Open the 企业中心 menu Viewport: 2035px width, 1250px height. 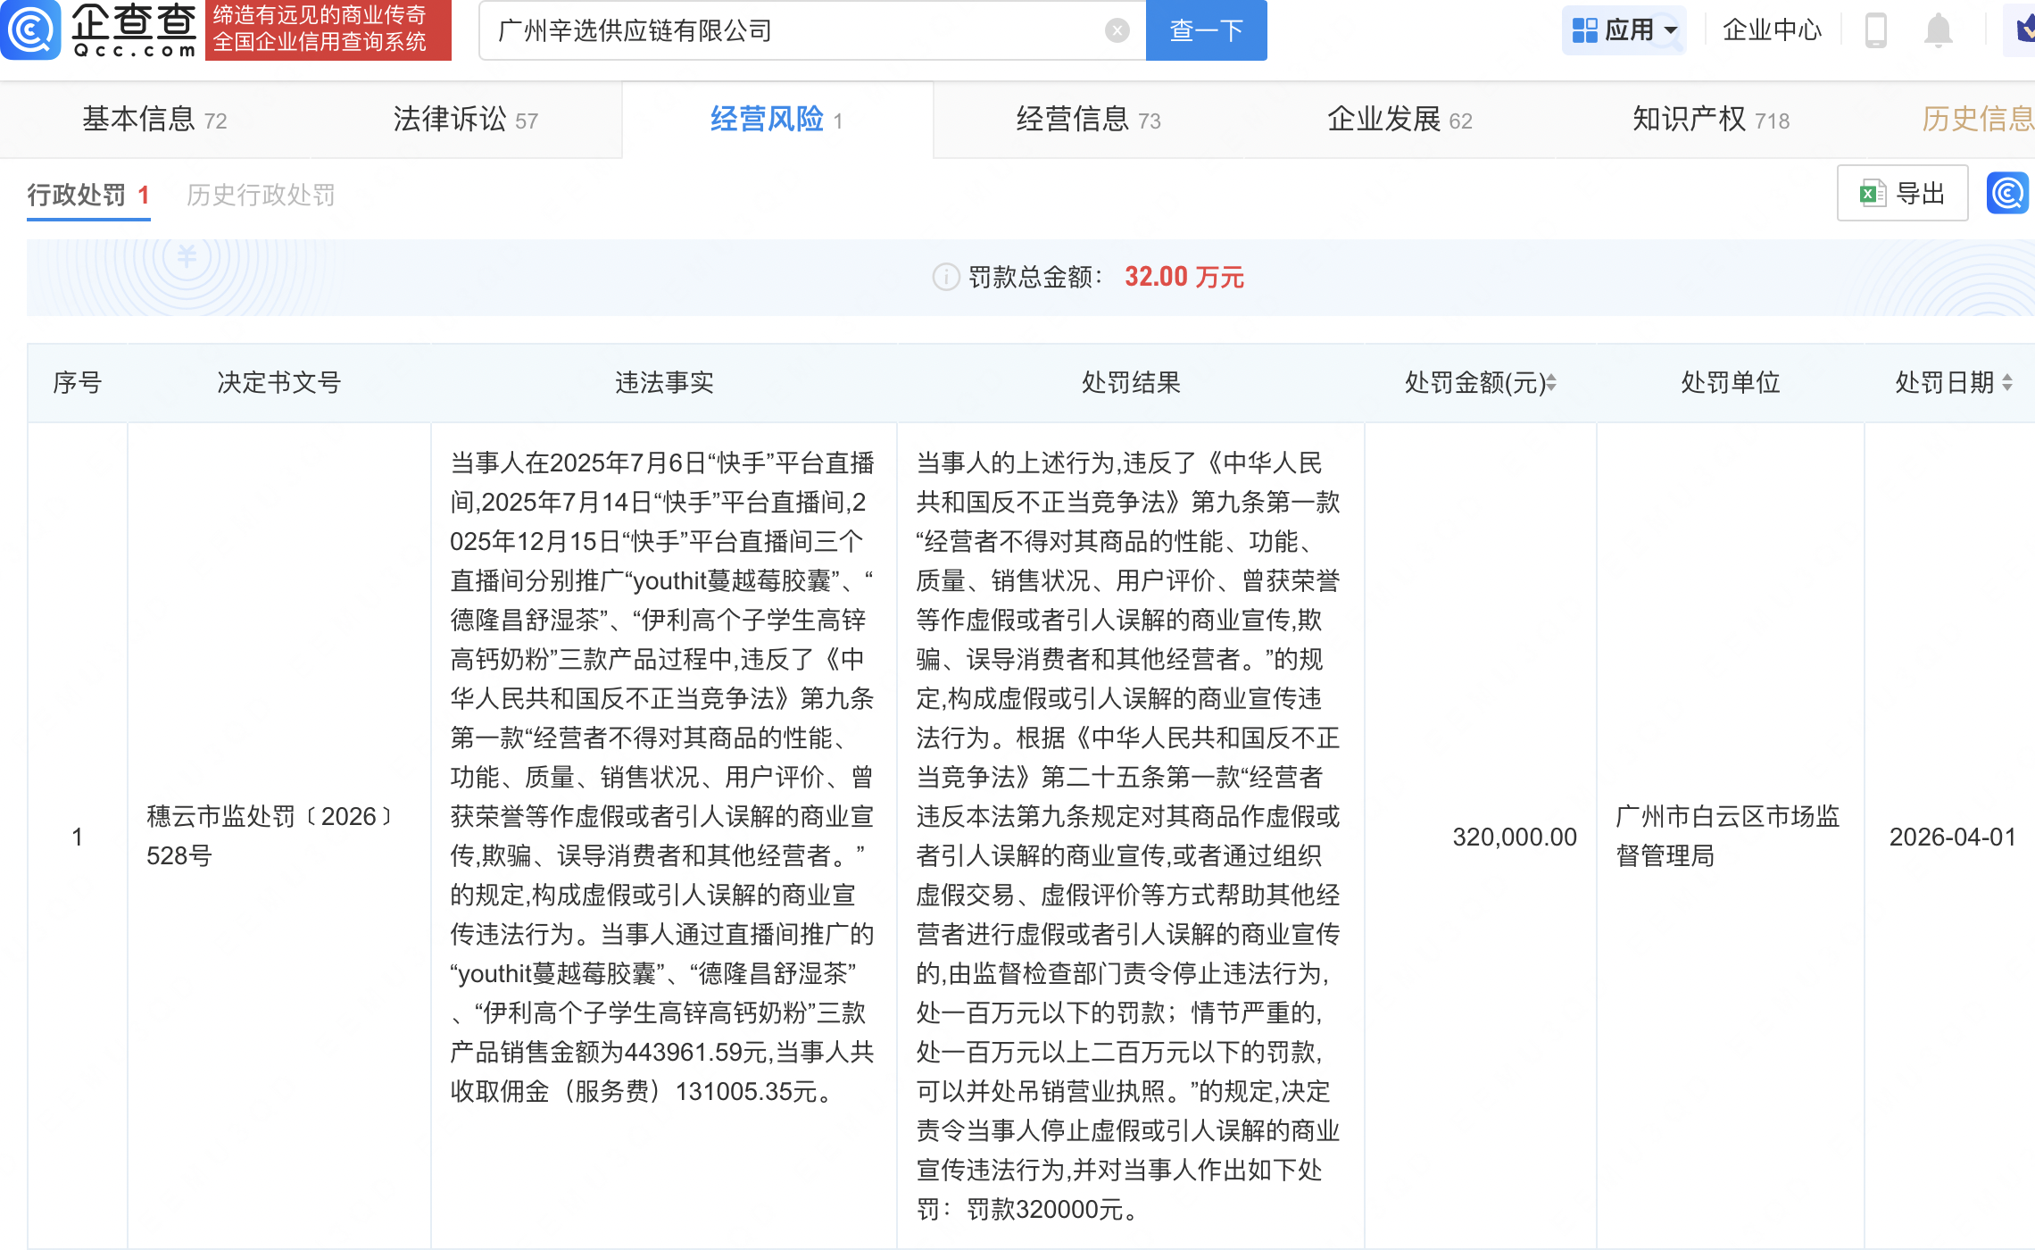pos(1771,30)
